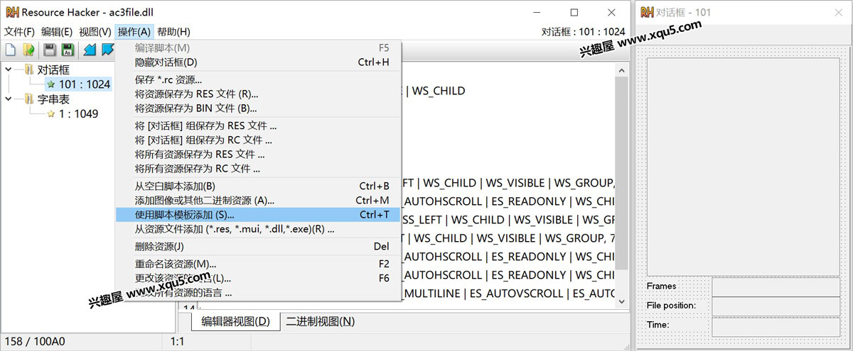Click the second blue arrow icon beside the menu
This screenshot has width=853, height=351.
tap(108, 50)
